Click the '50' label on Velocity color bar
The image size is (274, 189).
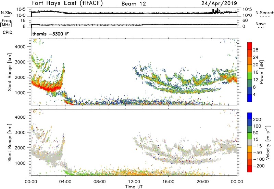point(256,133)
